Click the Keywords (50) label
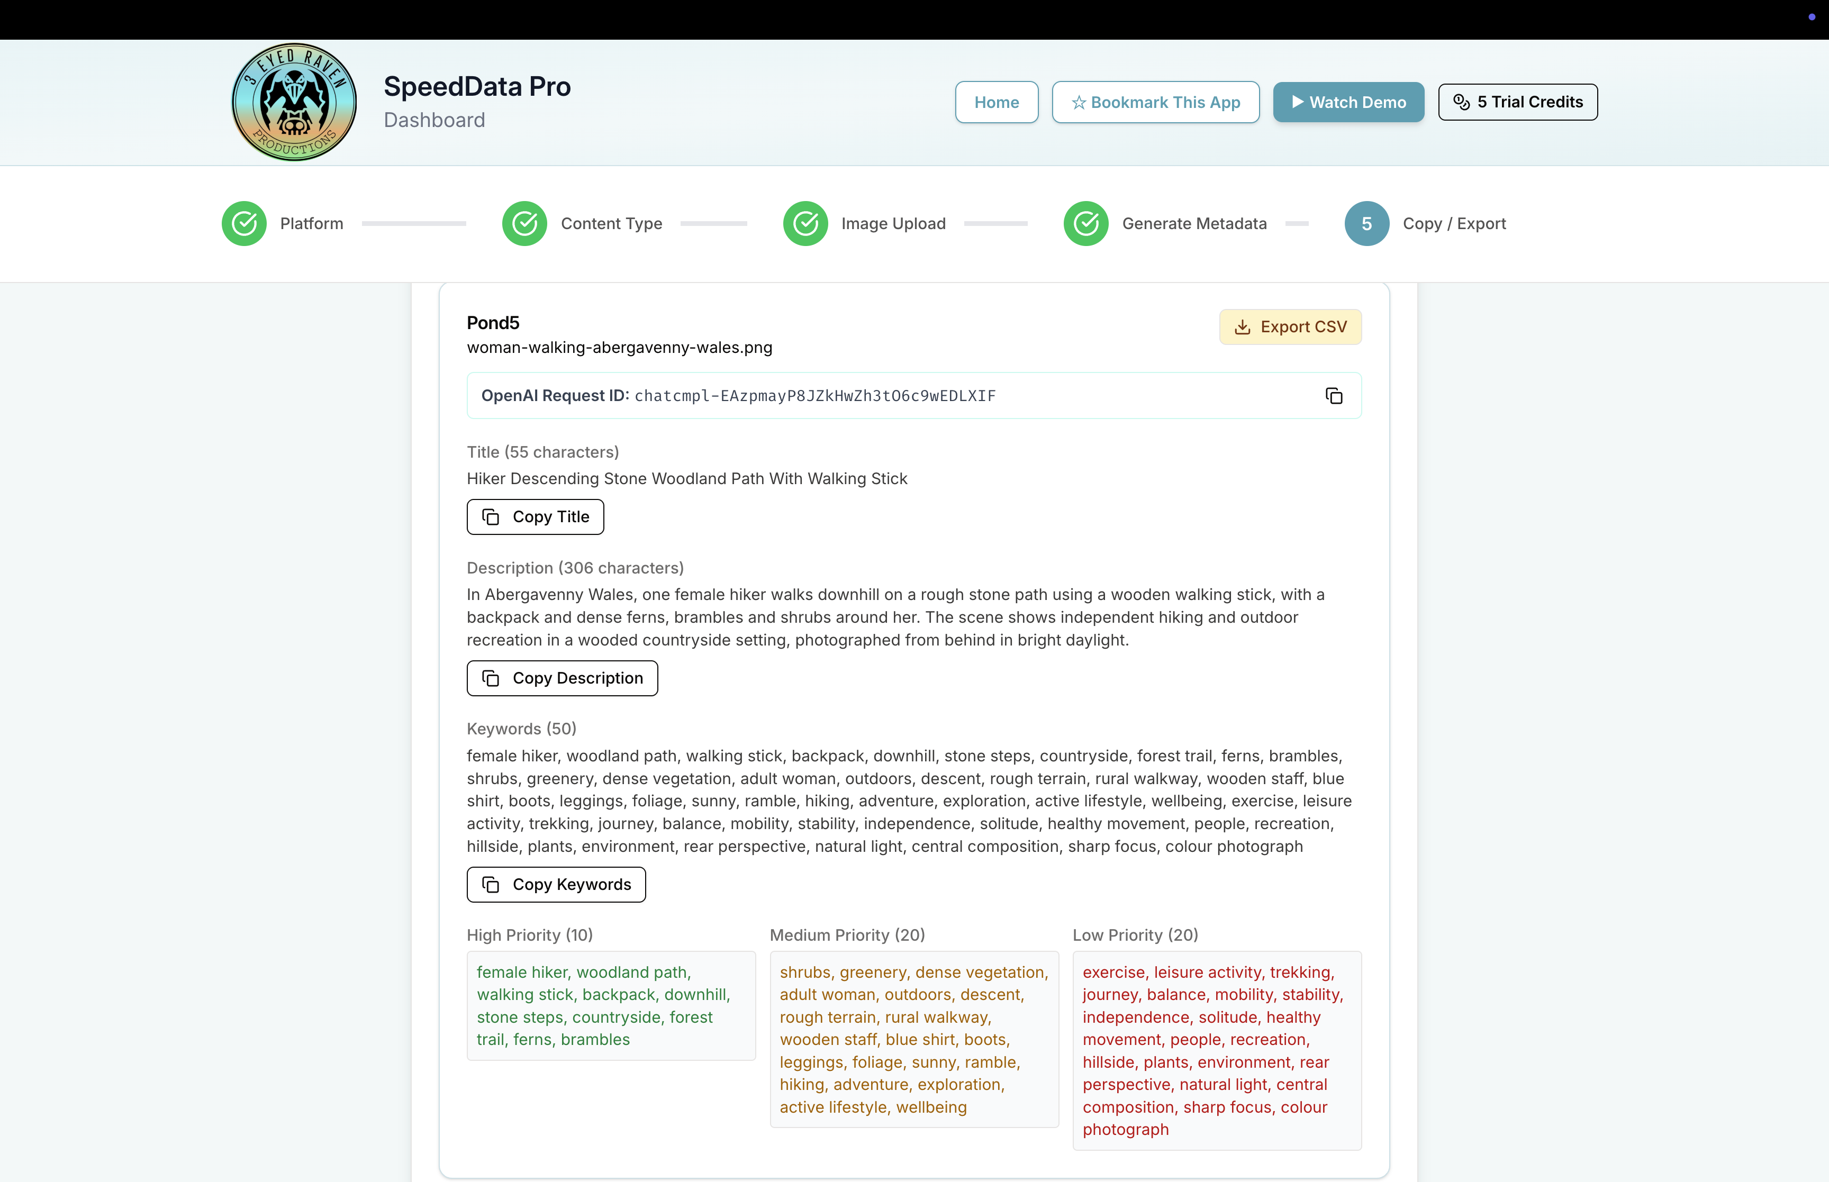 [x=521, y=729]
